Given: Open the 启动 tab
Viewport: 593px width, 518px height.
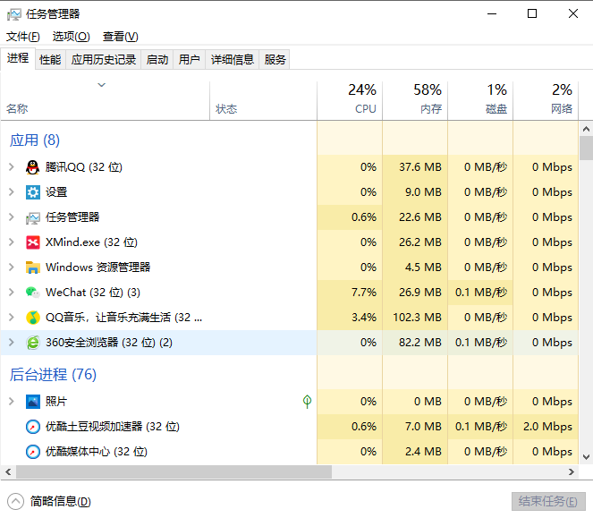Looking at the screenshot, I should [157, 60].
